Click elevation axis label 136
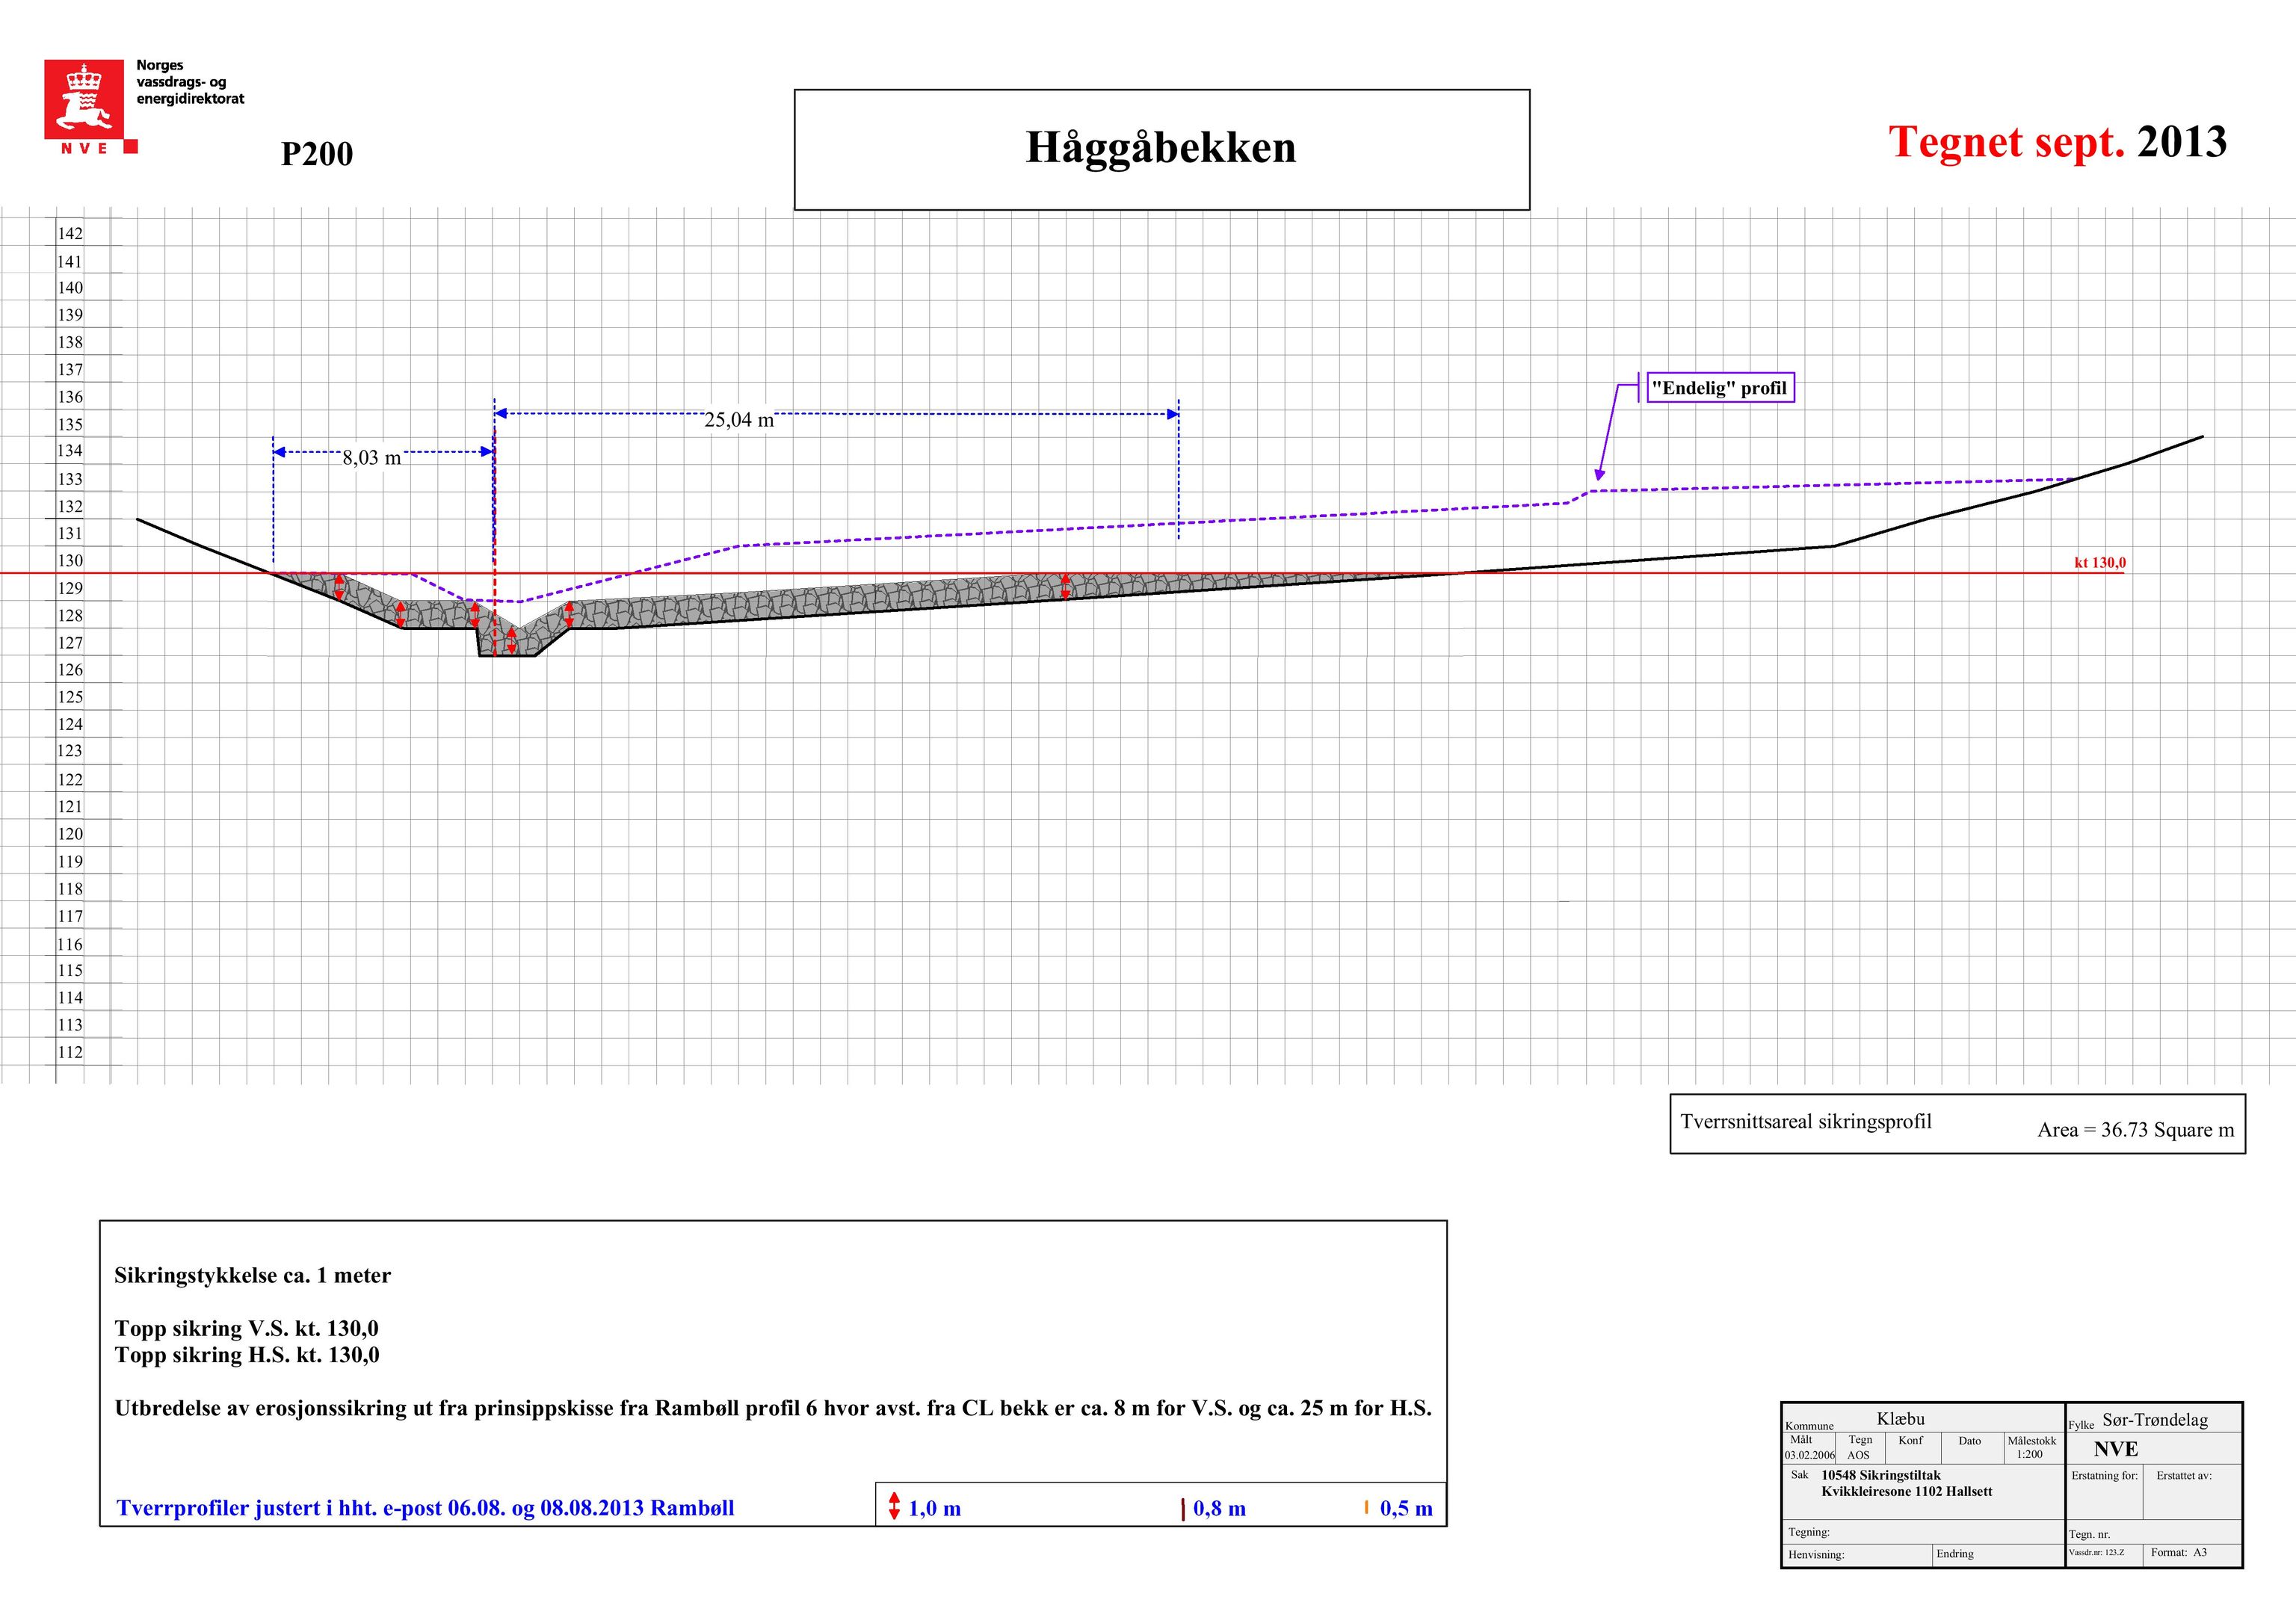The width and height of the screenshot is (2296, 1623). pyautogui.click(x=70, y=397)
